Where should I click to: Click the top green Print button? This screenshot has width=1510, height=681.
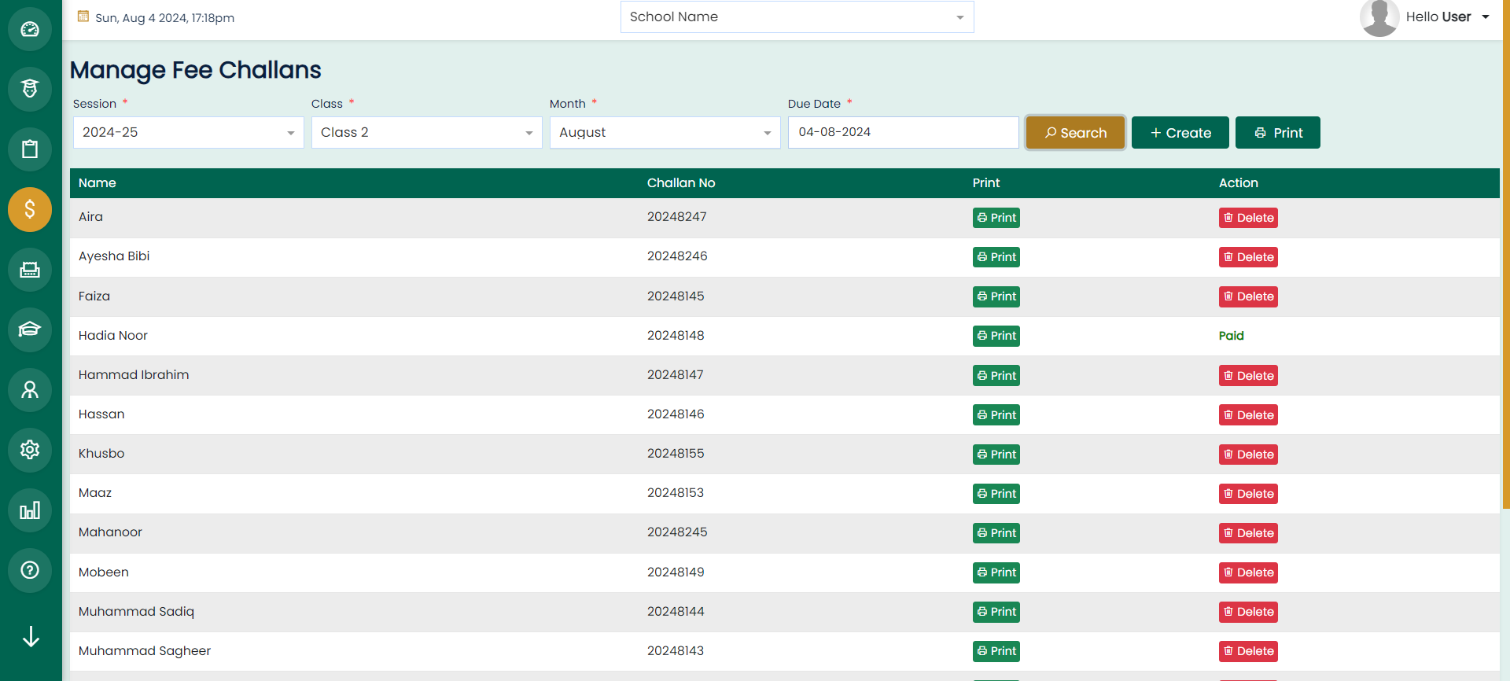tap(1277, 133)
